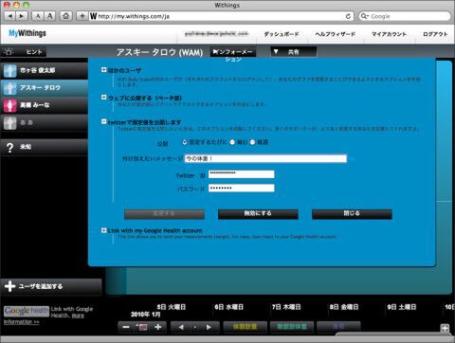This screenshot has width=455, height=343.
Task: Click the 無効にする button
Action: [x=258, y=214]
